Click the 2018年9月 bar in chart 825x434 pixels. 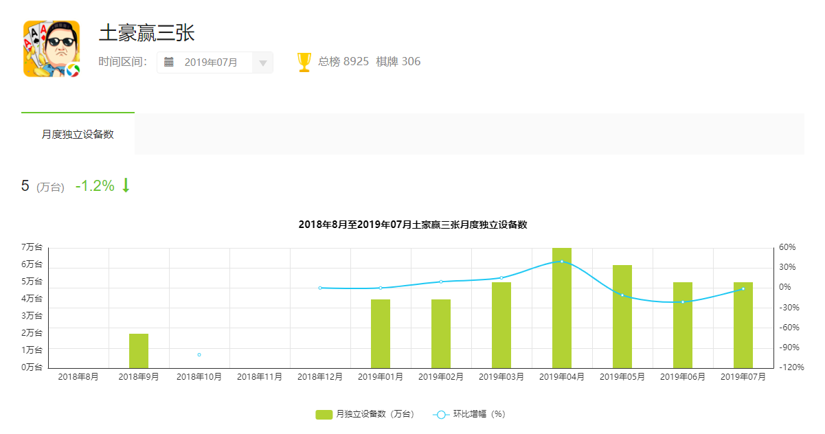(x=139, y=351)
